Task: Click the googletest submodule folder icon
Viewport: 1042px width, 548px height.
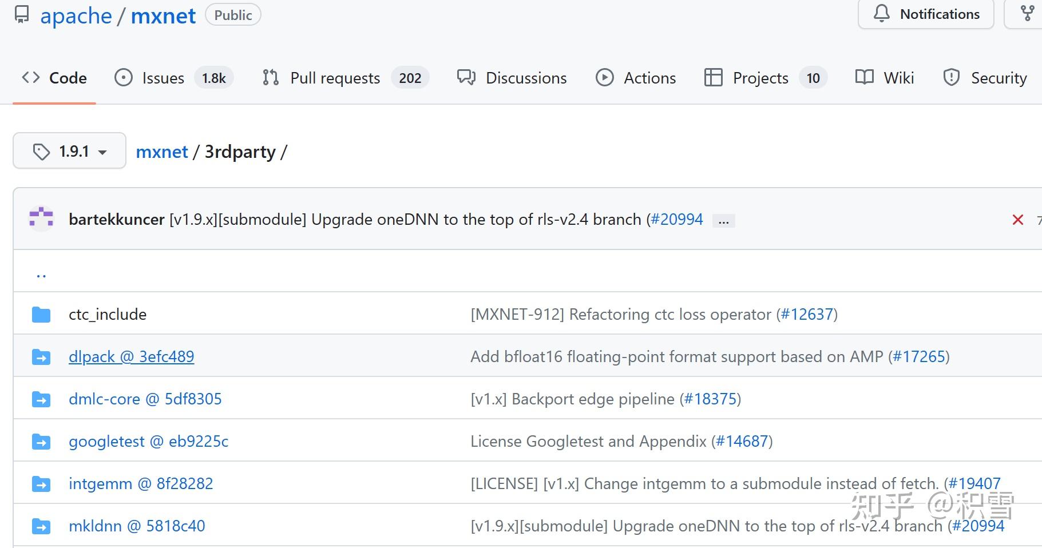Action: pyautogui.click(x=41, y=442)
